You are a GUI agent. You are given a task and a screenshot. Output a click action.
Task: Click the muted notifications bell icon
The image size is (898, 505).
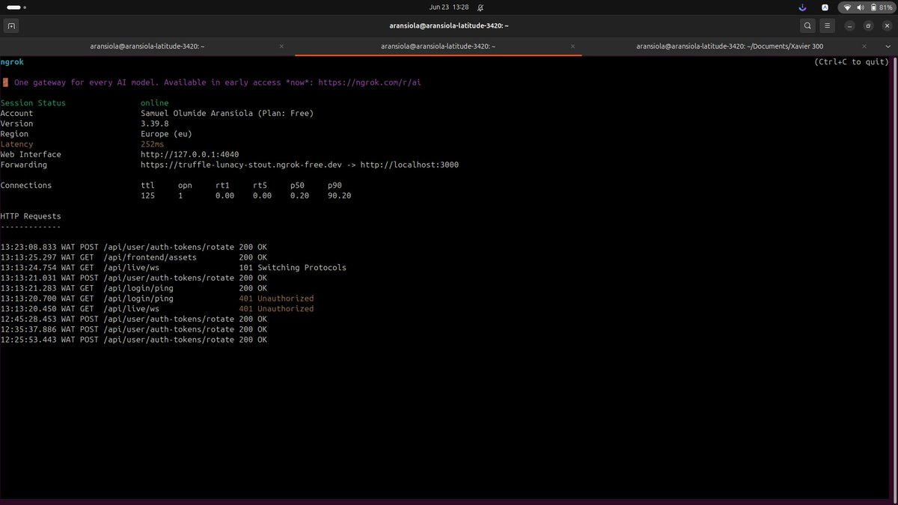(480, 7)
